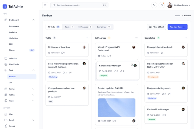Switch to the In Progress tab

point(85,27)
